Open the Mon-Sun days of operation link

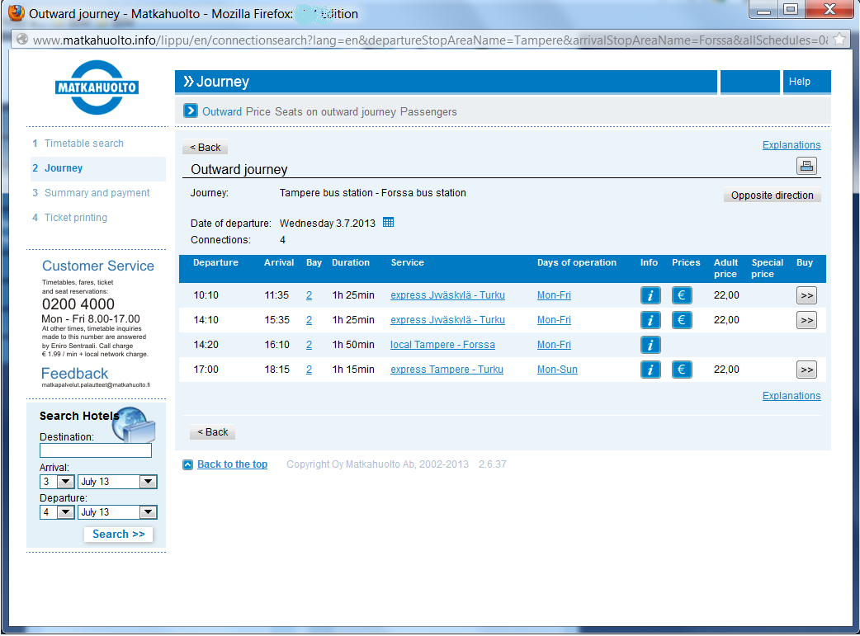557,370
